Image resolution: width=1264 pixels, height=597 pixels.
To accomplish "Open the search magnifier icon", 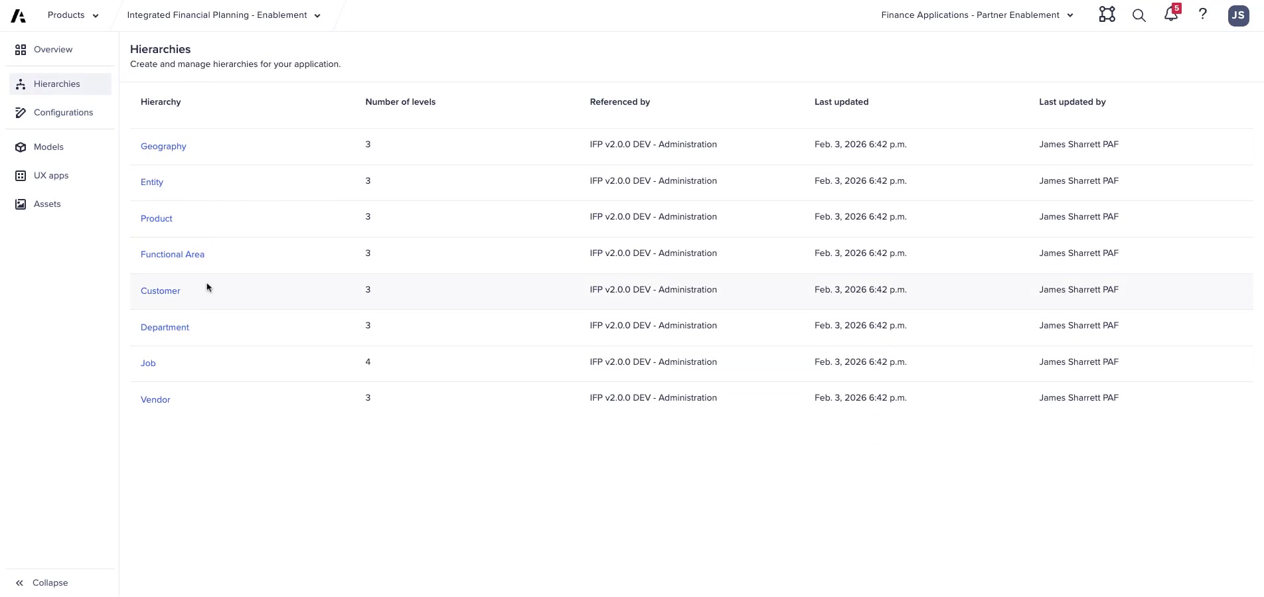I will click(1138, 15).
